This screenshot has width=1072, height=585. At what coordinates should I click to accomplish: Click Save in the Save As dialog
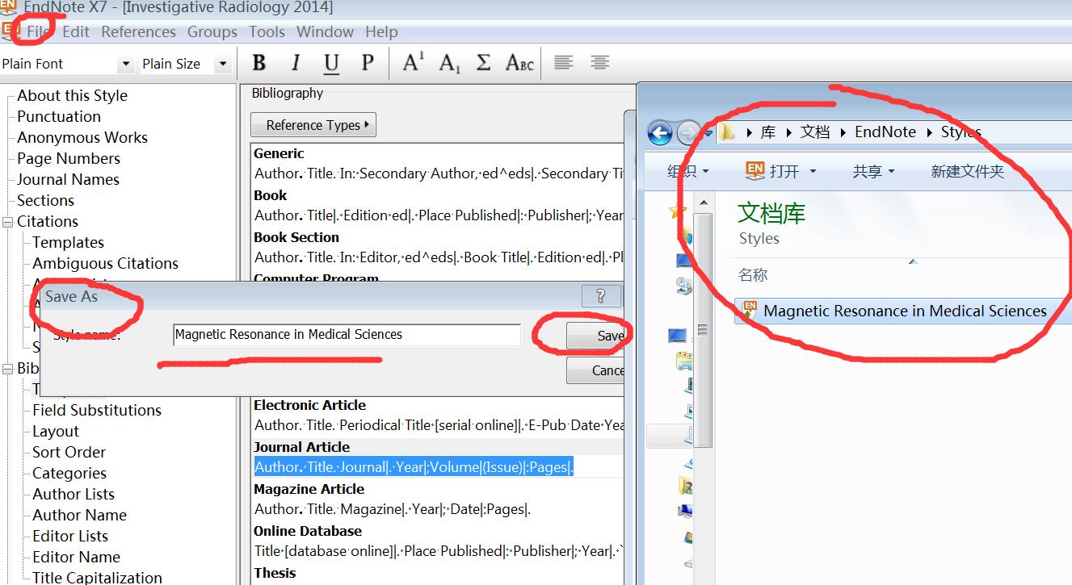point(598,336)
